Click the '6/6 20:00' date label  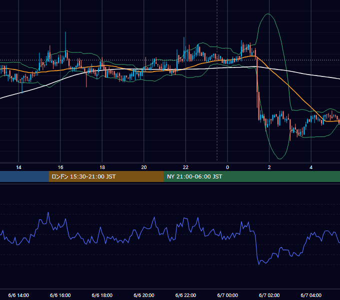coord(144,295)
